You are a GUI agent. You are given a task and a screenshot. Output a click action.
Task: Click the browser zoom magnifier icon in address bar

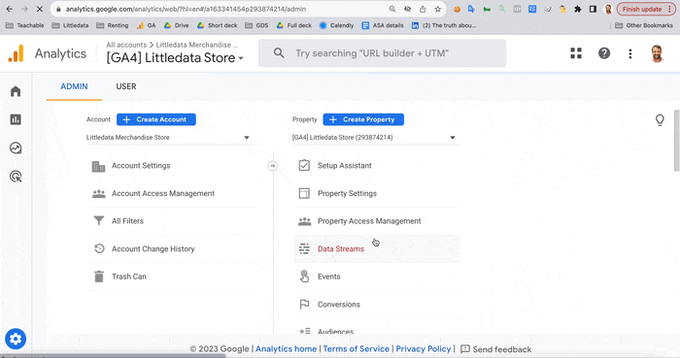[392, 9]
